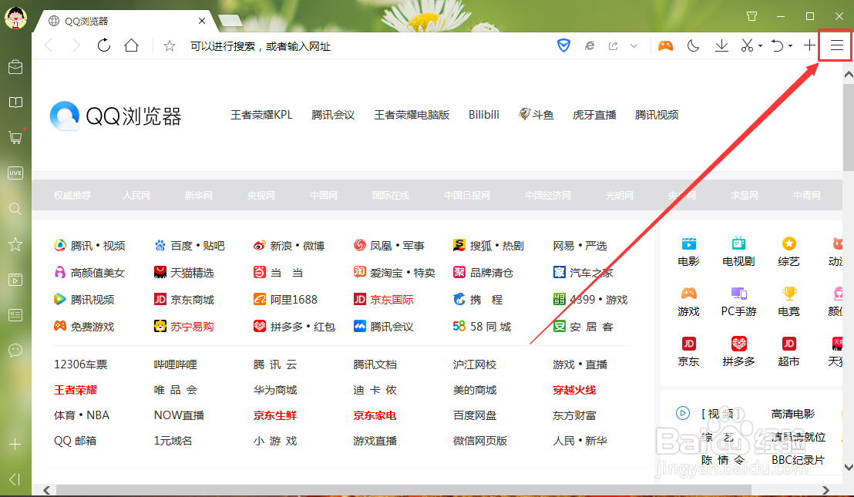
Task: Open the reading book sidebar icon
Action: pos(15,102)
